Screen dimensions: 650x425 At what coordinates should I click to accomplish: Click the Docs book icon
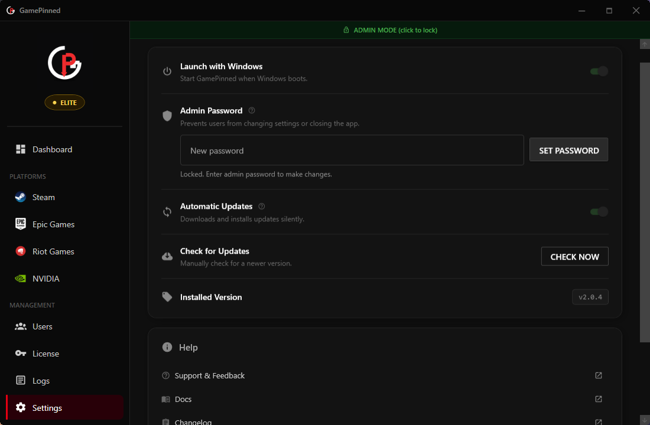click(166, 399)
